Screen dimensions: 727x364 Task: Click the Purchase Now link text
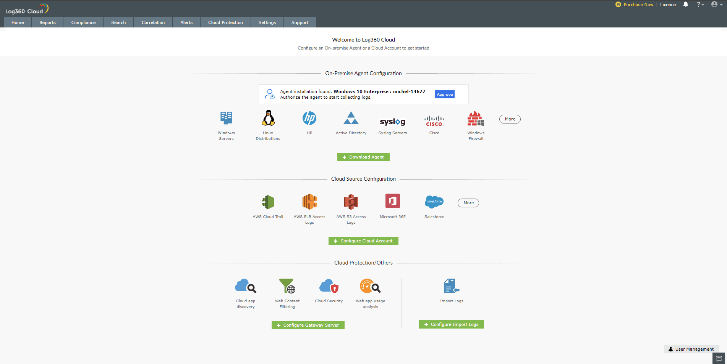pos(638,5)
